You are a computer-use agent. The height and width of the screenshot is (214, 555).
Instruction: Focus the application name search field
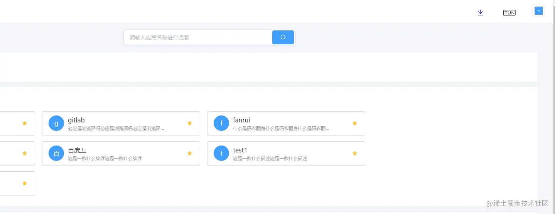[198, 37]
